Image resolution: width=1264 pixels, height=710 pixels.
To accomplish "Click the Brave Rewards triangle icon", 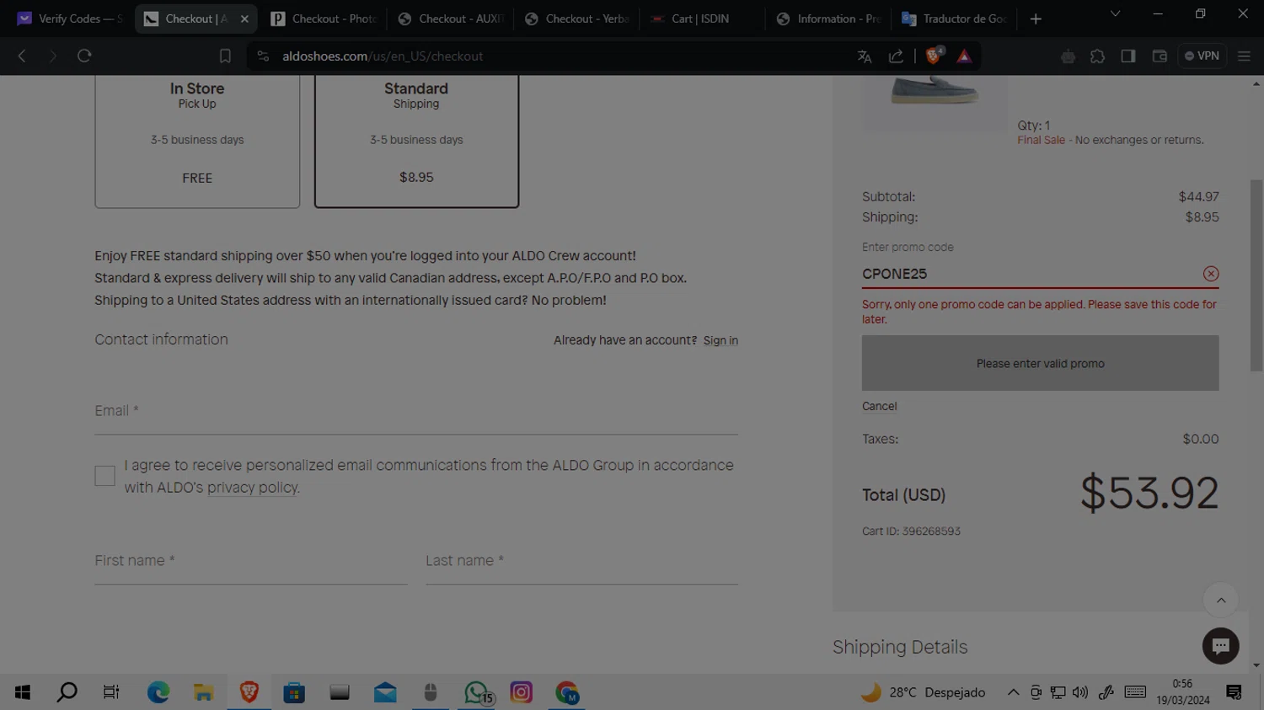I will 964,56.
